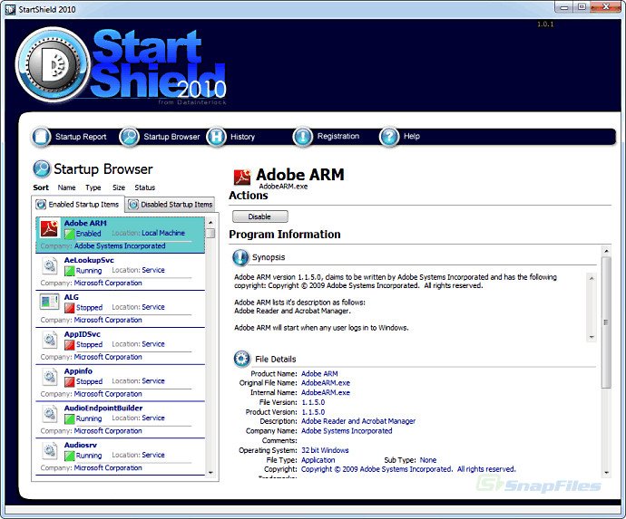The width and height of the screenshot is (626, 519).
Task: Click Program Information panel scroll up arrow
Action: (606, 251)
